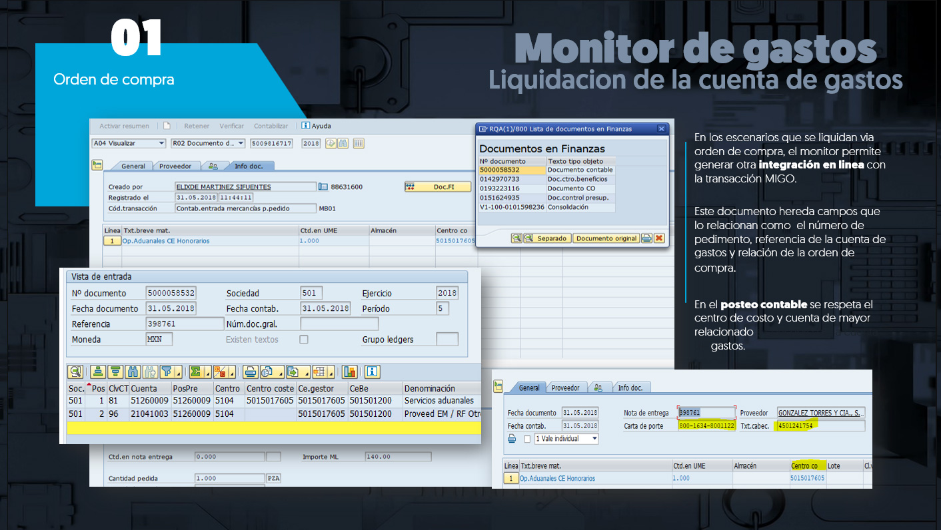
Task: Click the first magnifier icon in Documentos en Finanzas popup
Action: [x=516, y=238]
